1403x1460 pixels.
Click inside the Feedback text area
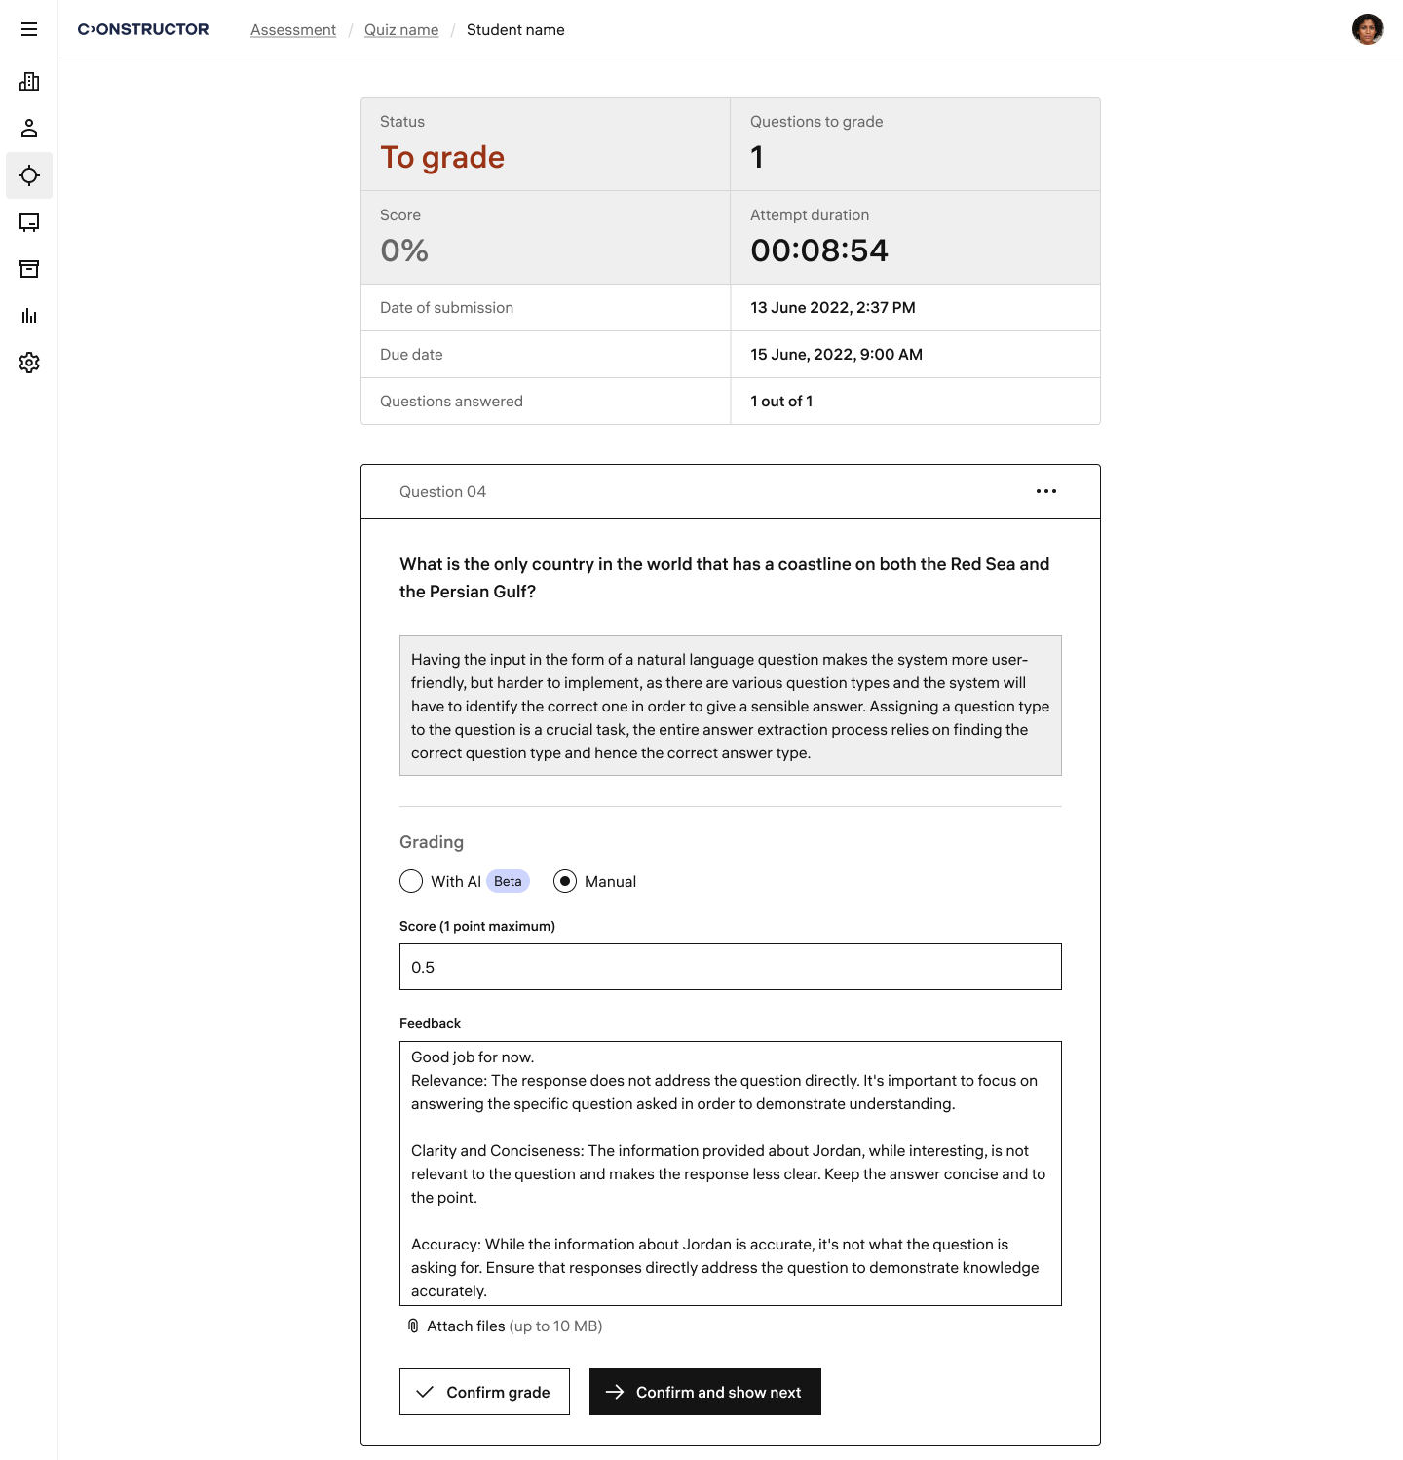731,1173
